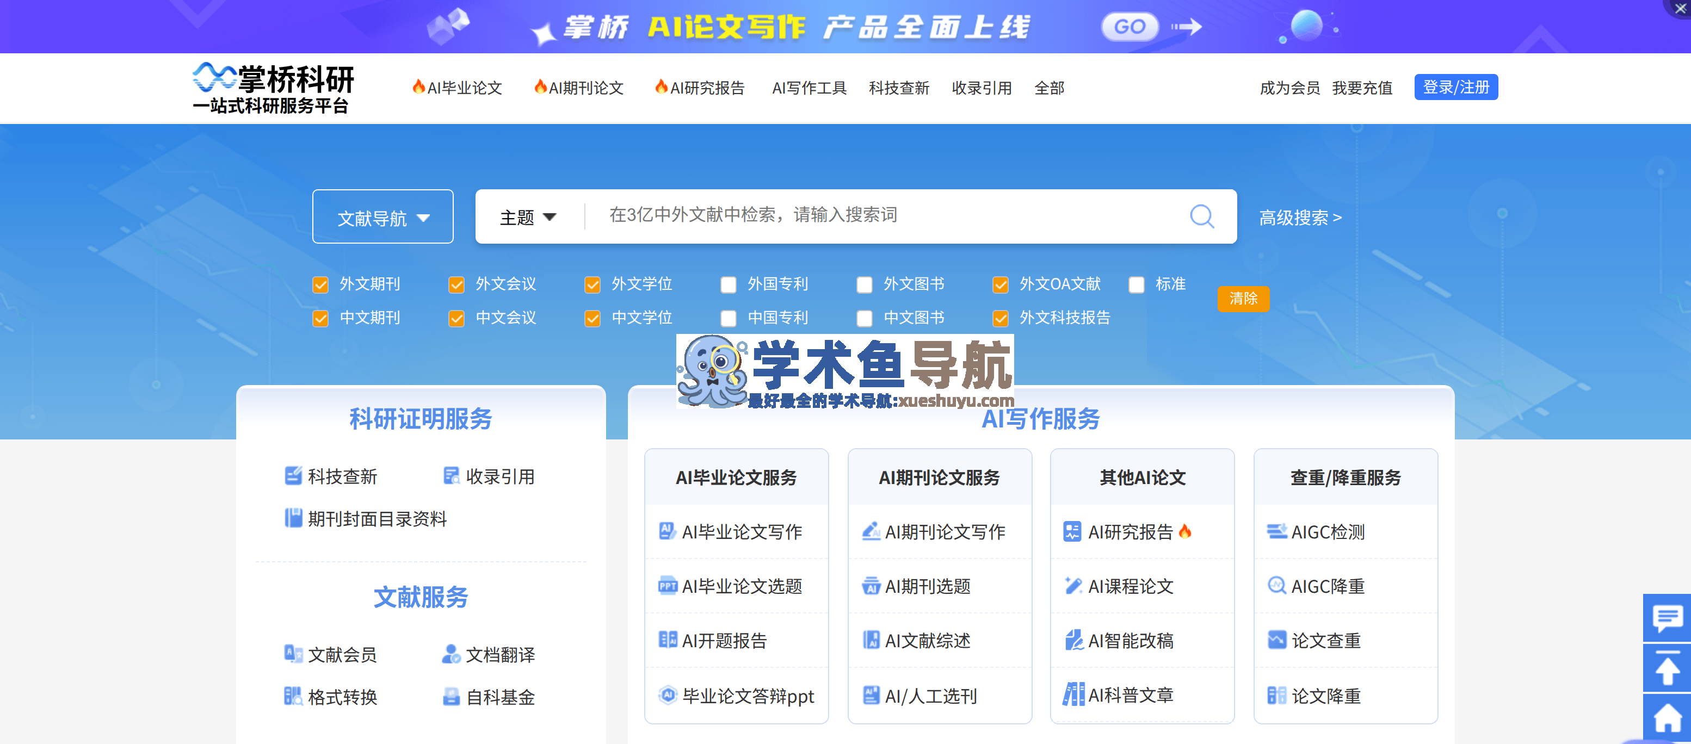Uncheck the 中文学位 checkbox
Viewport: 1691px width, 744px height.
592,318
